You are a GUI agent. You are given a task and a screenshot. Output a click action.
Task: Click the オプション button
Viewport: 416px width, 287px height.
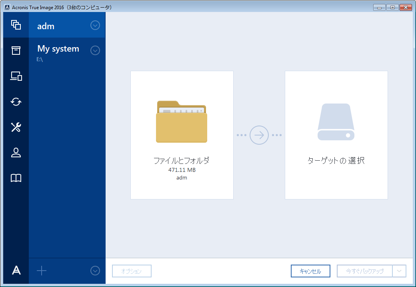point(132,271)
